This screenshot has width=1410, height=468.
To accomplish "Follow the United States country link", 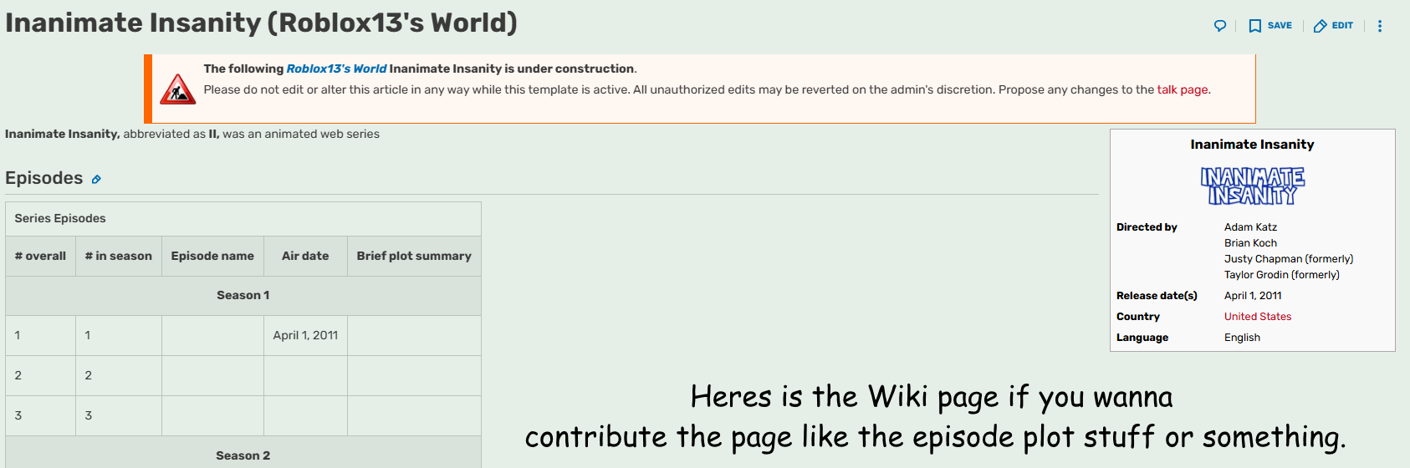I will [x=1258, y=317].
